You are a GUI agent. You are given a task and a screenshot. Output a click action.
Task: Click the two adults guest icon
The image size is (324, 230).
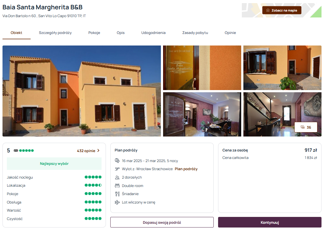point(117,177)
